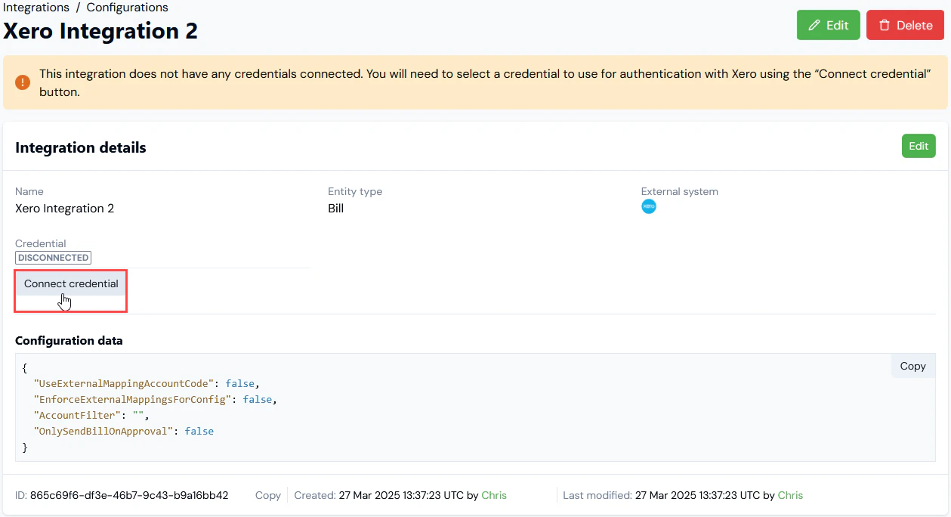Click the Name value Xero Integration 2
Image resolution: width=951 pixels, height=517 pixels.
[65, 208]
